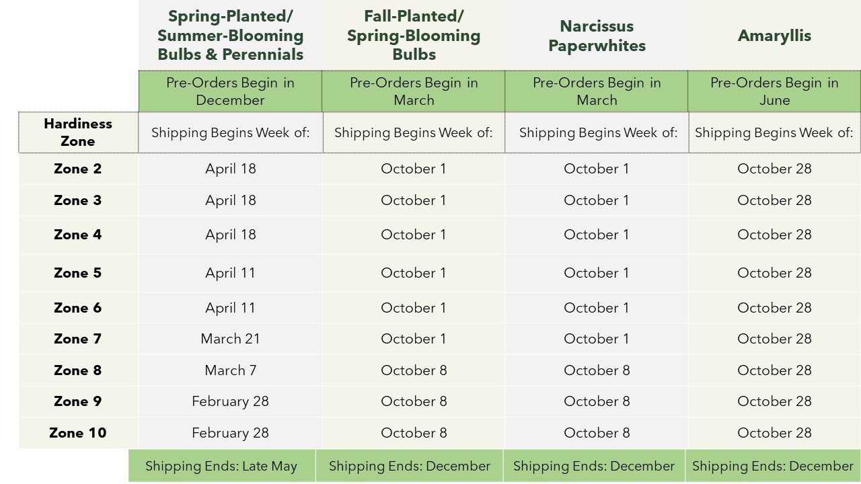
Task: Click the Zone 10 row label
Action: 78,433
